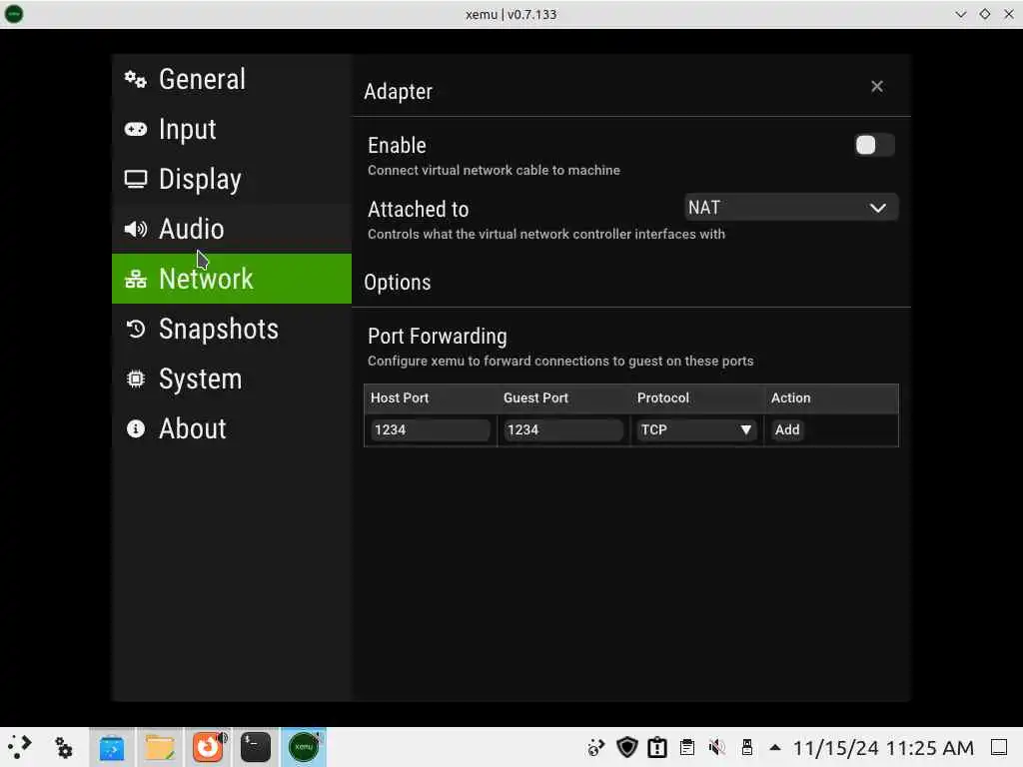The width and height of the screenshot is (1023, 767).
Task: Open the terminal from the taskbar
Action: [x=255, y=747]
